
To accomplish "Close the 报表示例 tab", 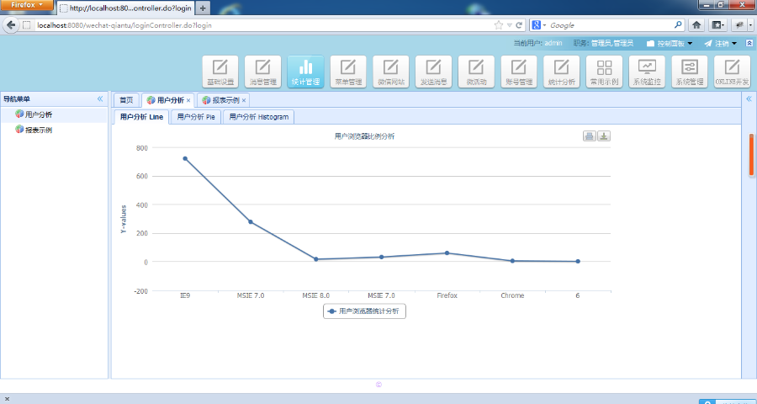I will (x=244, y=100).
